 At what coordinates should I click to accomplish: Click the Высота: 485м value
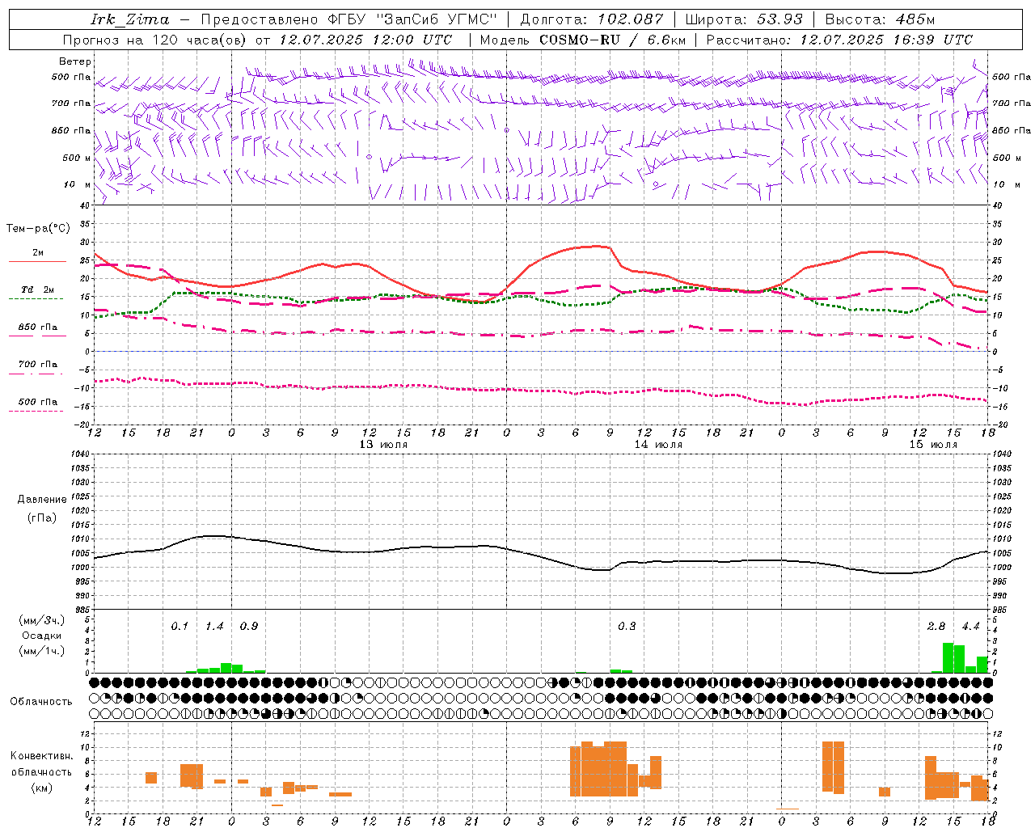(x=880, y=19)
